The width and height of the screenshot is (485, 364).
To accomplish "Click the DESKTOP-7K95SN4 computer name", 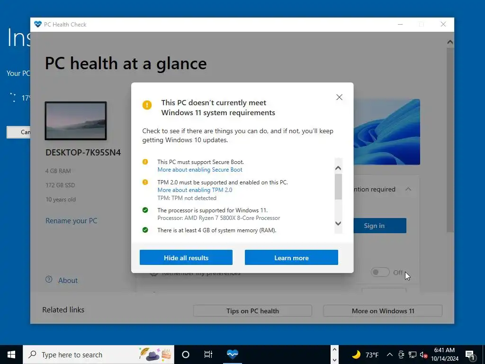I will click(x=83, y=153).
